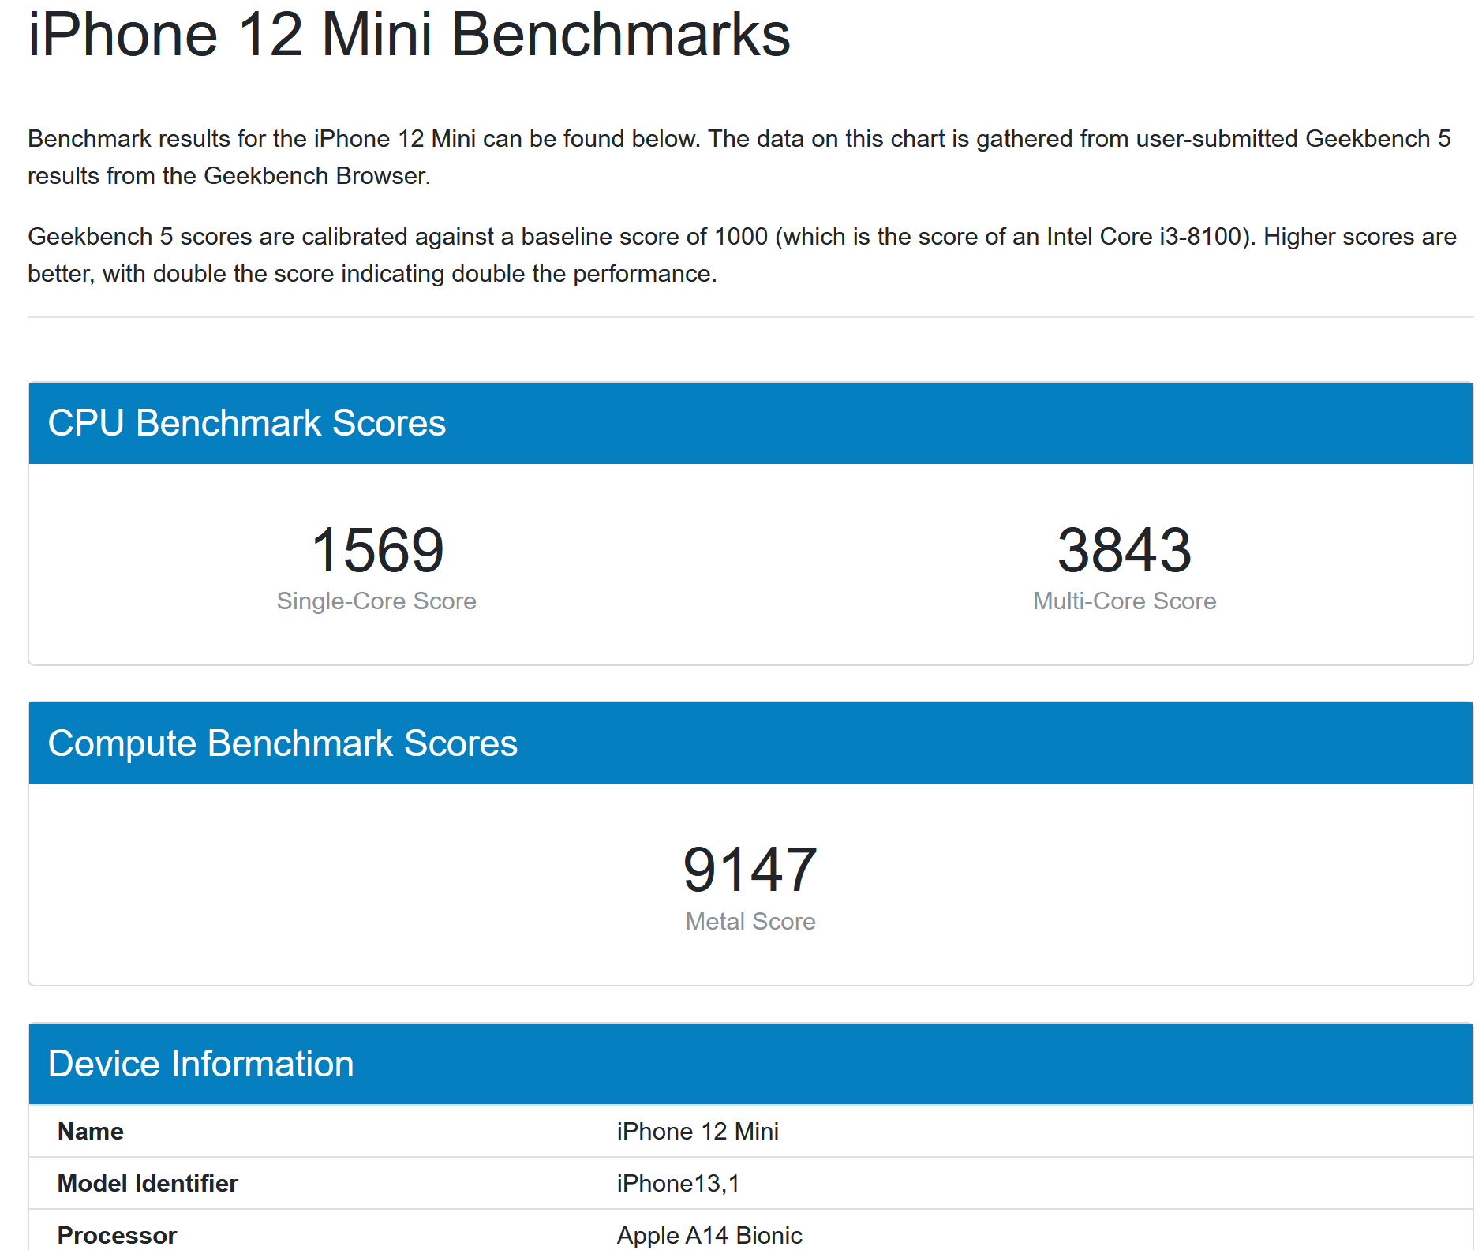Click the paragraph starting "Benchmark results for the iPhone"

click(739, 157)
